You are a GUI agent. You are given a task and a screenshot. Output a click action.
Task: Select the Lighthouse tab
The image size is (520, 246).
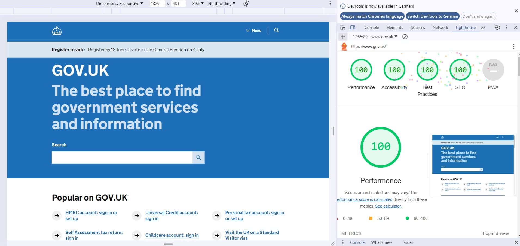[466, 28]
